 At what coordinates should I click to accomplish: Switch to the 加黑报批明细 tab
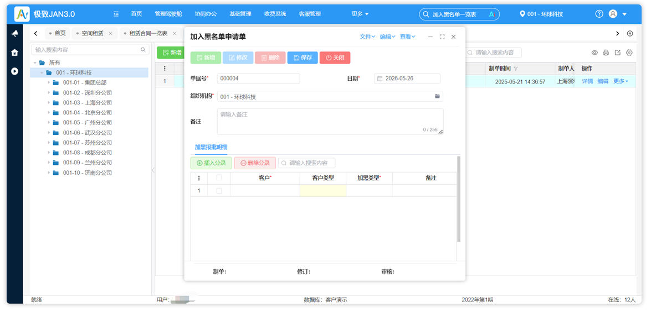click(211, 147)
